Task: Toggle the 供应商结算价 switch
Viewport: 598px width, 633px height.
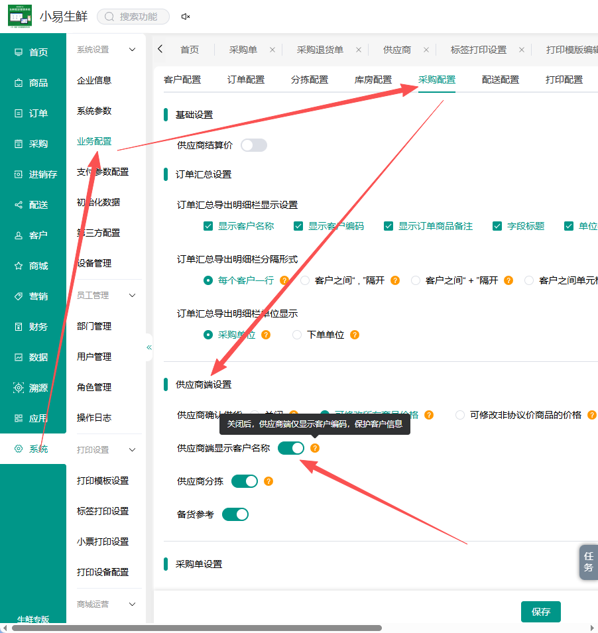Action: (254, 145)
